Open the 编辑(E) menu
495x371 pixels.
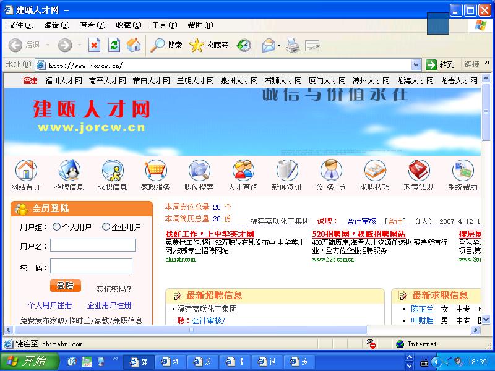pos(57,25)
